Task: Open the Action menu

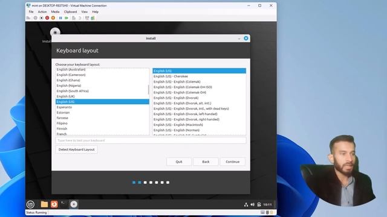Action: 42,11
